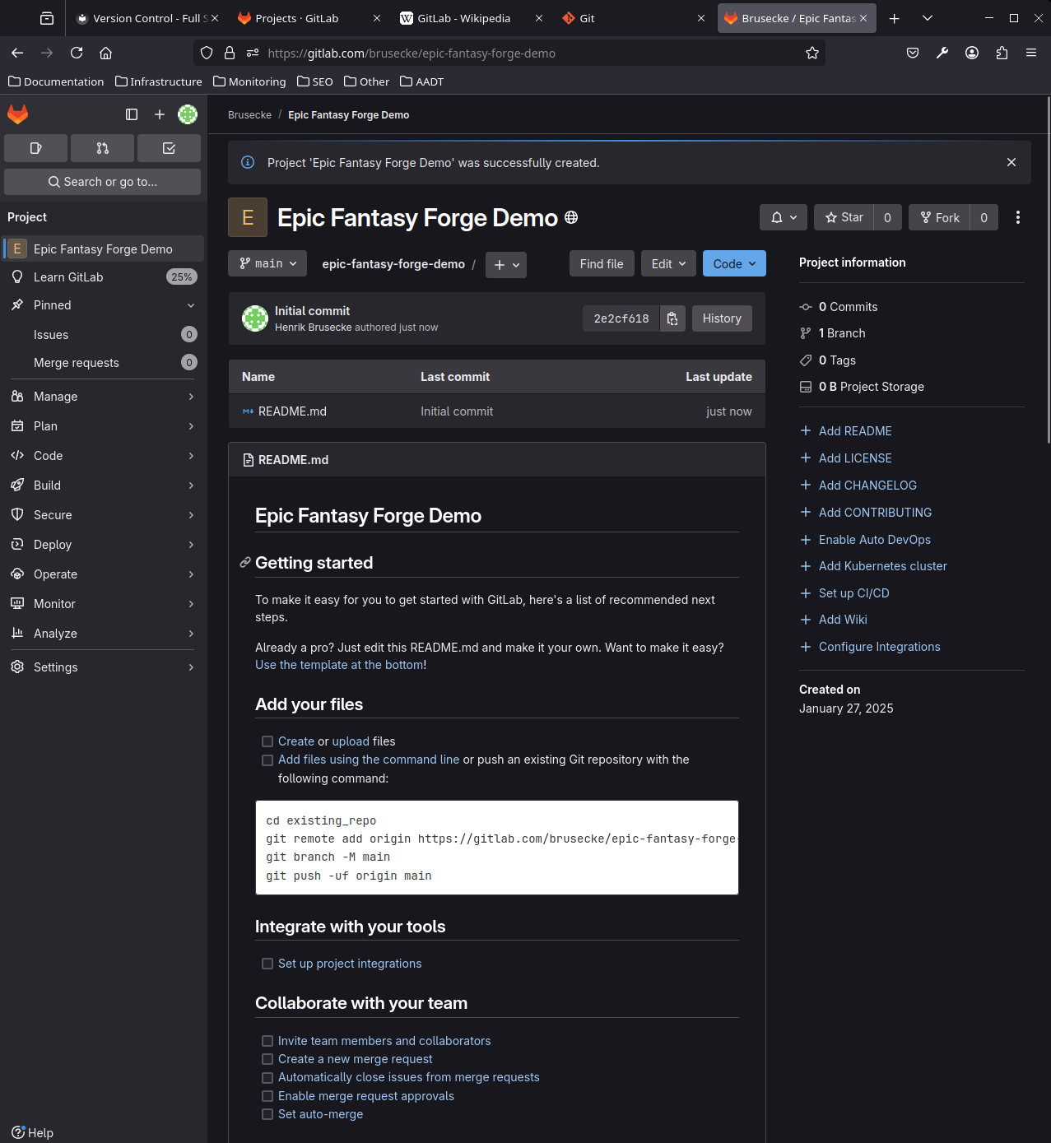Open assigned issues shortcut icon
This screenshot has height=1143, width=1051.
[36, 148]
